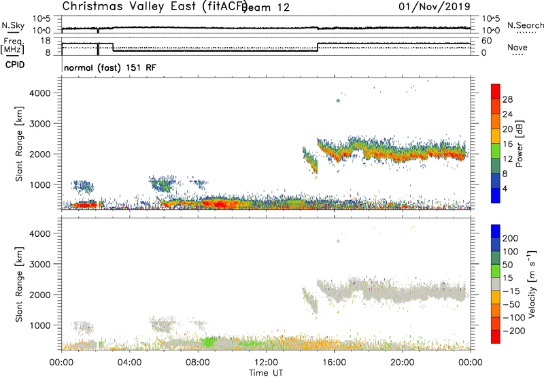Click the '2000' tick label on the power panel
The width and height of the screenshot is (544, 377).
point(40,154)
